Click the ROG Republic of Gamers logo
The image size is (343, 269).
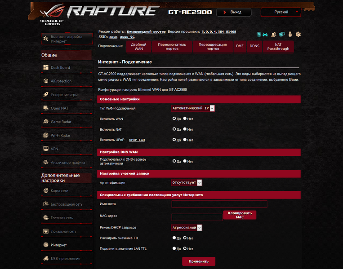[x=52, y=14]
